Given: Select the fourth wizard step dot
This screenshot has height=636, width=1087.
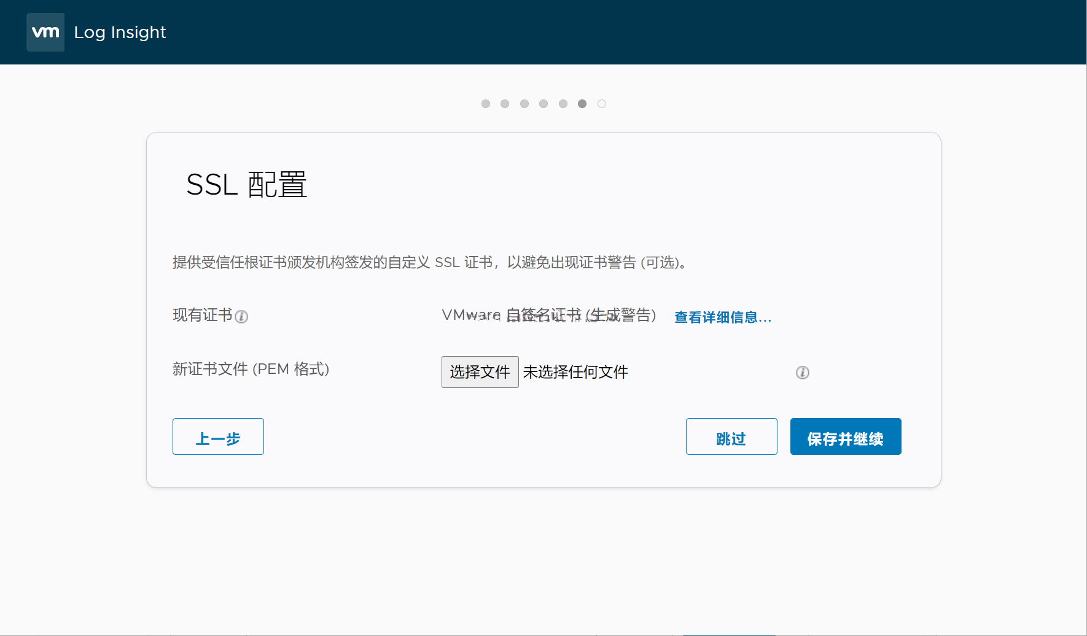Looking at the screenshot, I should (543, 104).
